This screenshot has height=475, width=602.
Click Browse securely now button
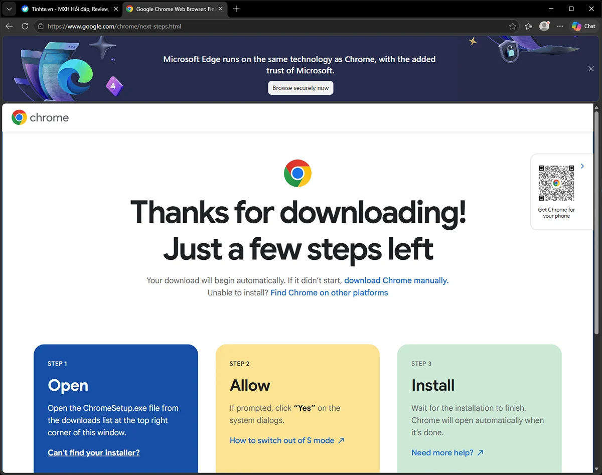(x=300, y=88)
